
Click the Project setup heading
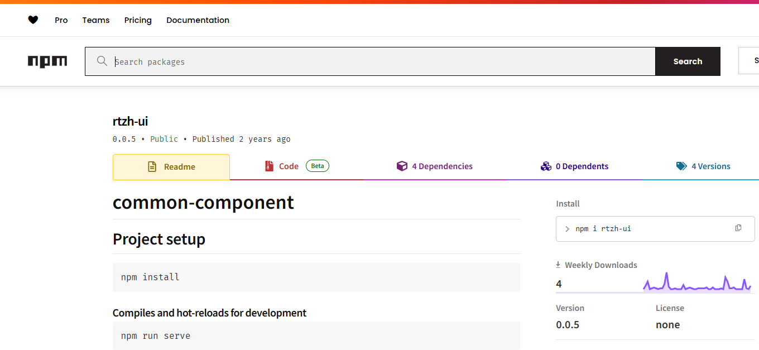pos(159,239)
